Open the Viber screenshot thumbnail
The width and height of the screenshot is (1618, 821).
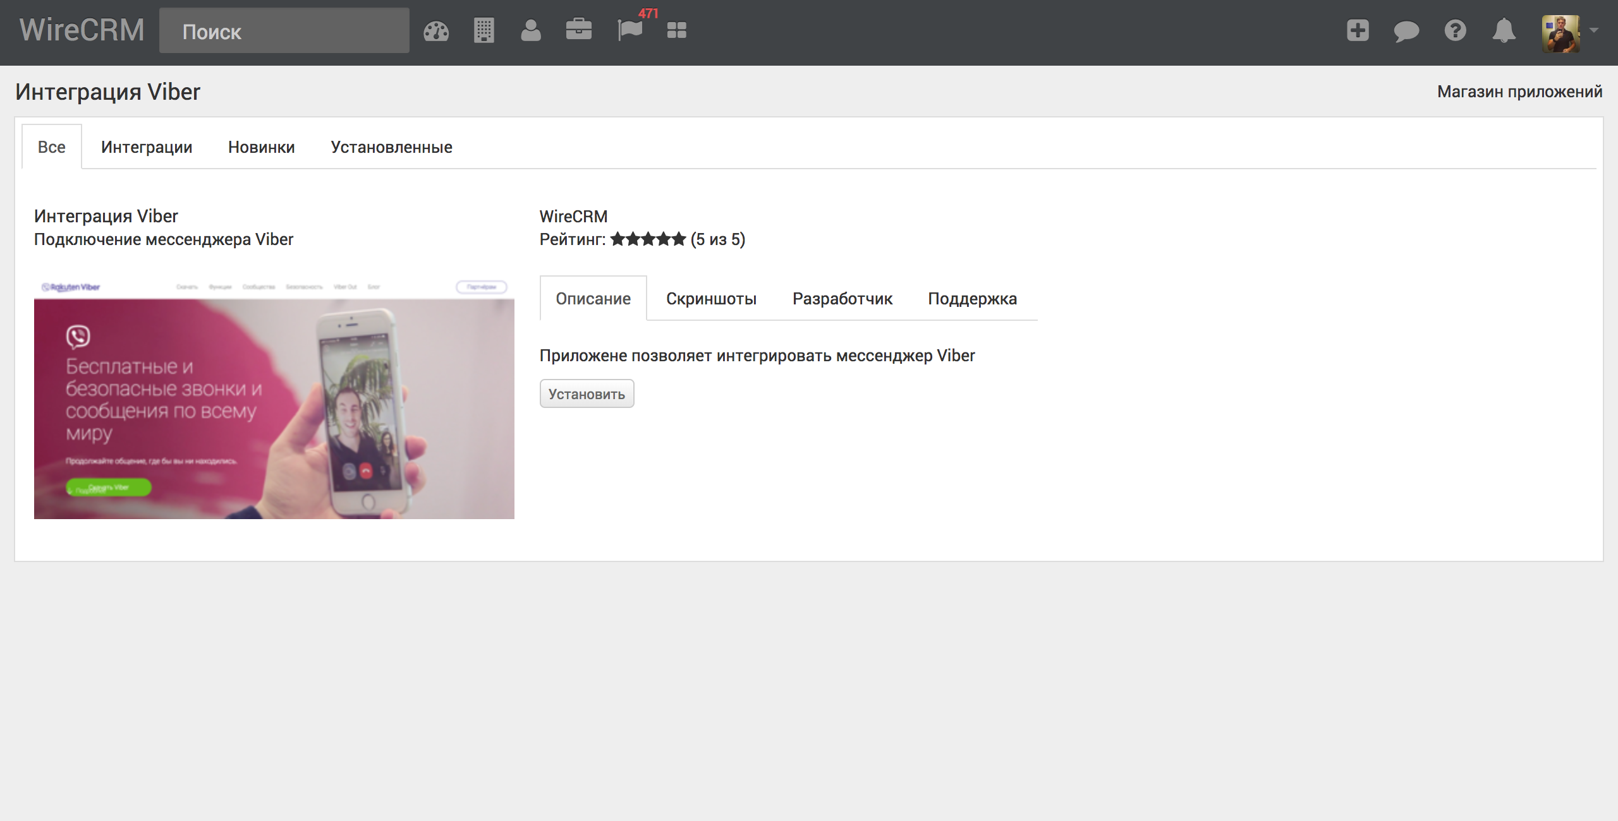(274, 397)
